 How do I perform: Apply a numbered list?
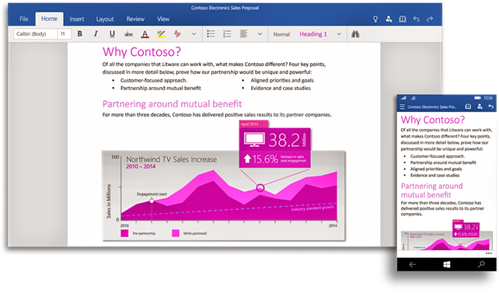click(x=227, y=33)
